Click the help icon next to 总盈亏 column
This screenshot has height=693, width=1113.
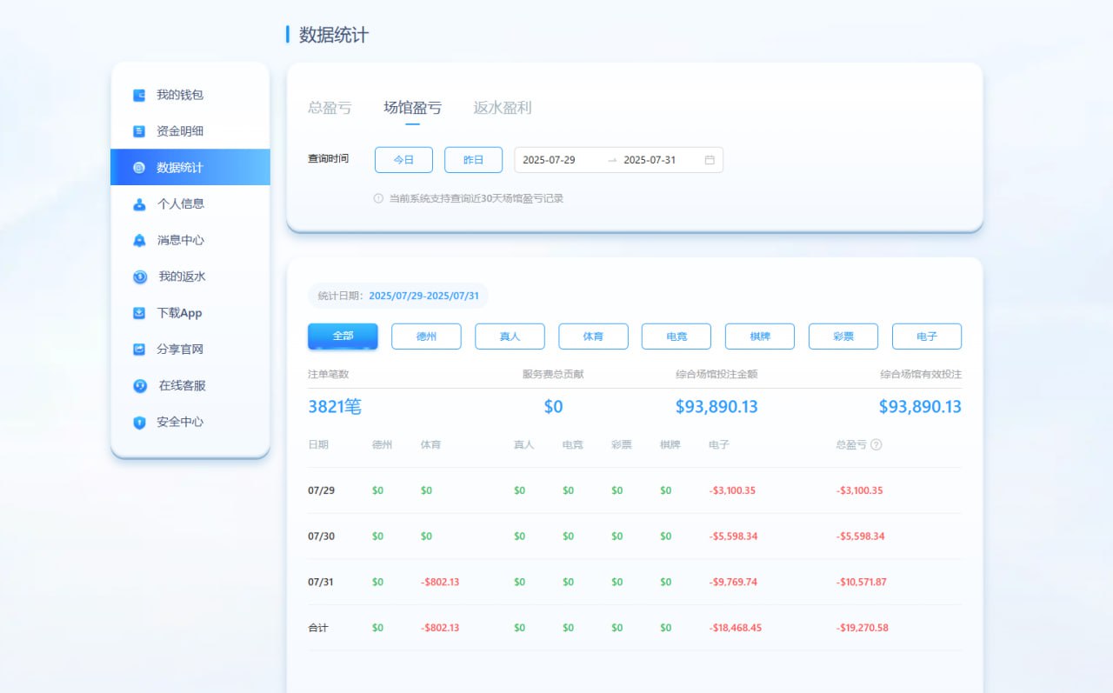coord(876,444)
